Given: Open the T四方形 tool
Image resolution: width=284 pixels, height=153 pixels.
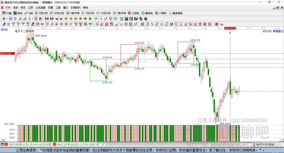Looking at the screenshot, I should pyautogui.click(x=88, y=13).
